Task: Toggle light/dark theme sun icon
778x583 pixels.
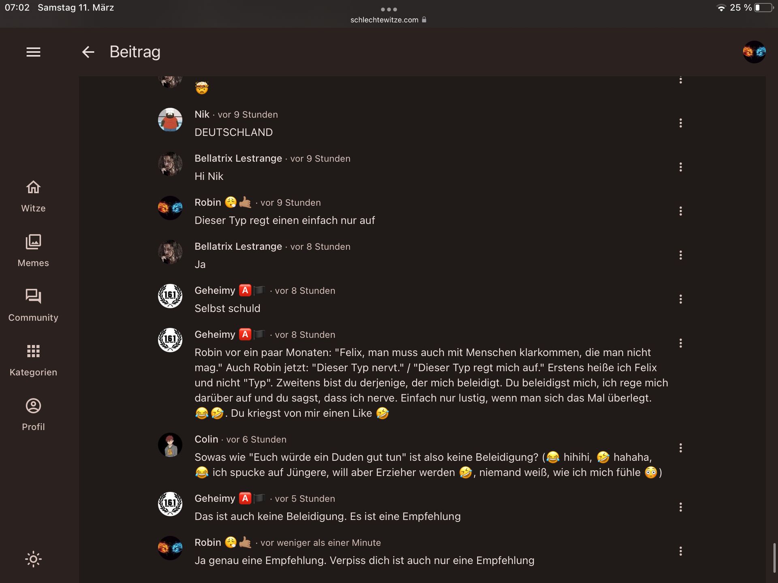Action: [x=33, y=559]
